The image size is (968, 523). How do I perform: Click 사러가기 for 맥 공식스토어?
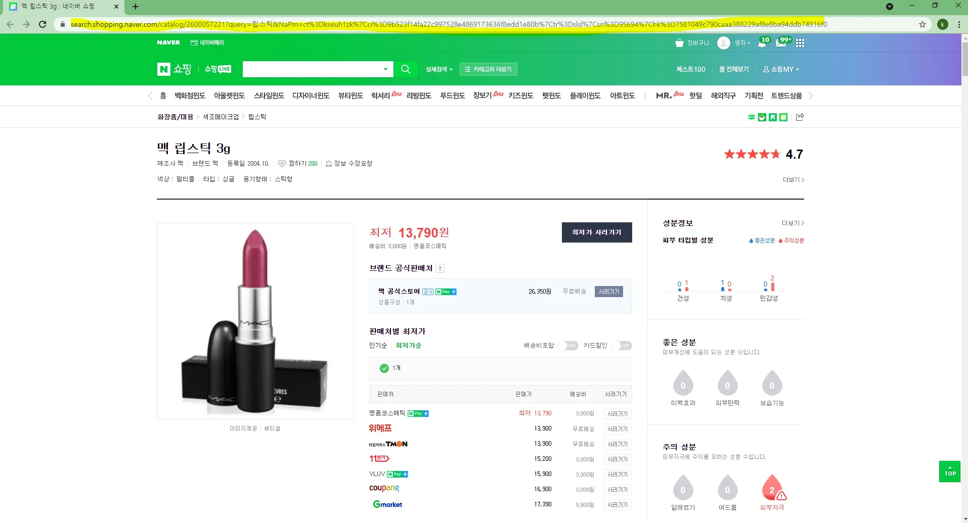pos(609,292)
